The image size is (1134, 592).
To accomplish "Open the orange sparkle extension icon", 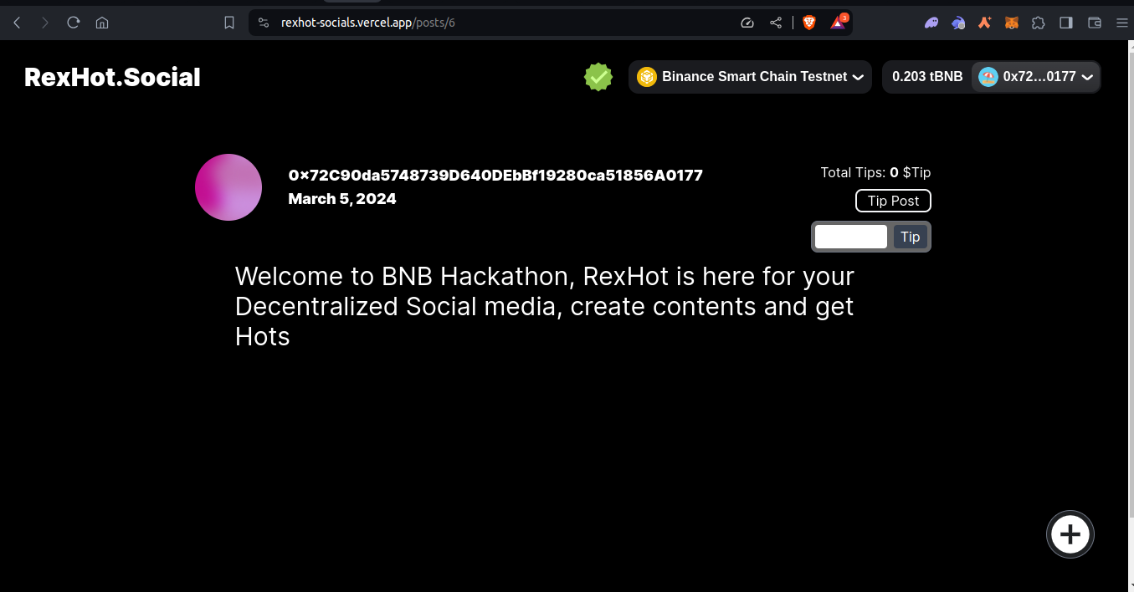I will click(x=985, y=23).
